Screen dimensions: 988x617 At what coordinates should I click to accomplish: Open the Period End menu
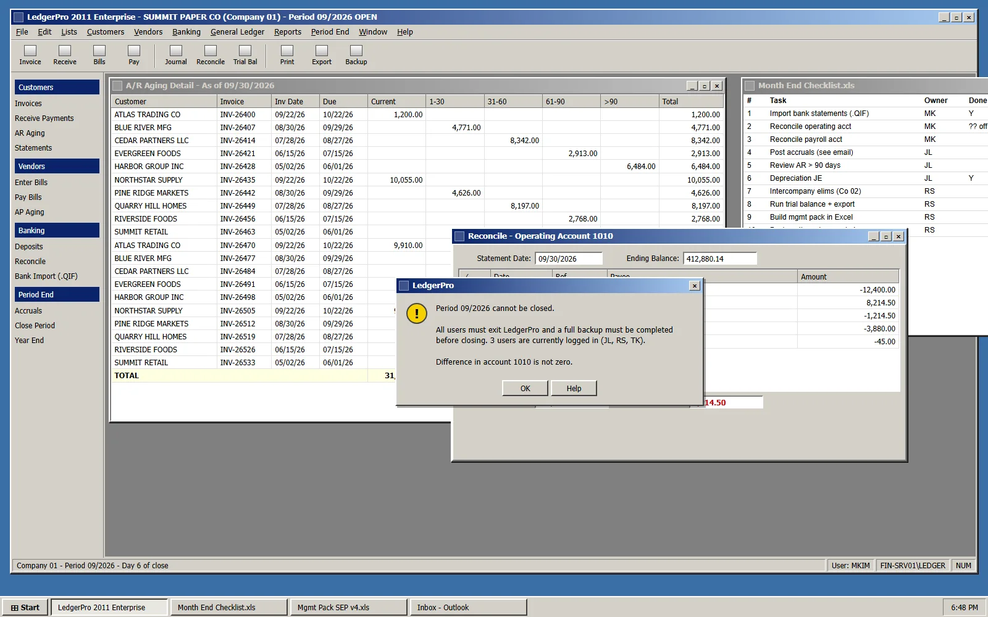pyautogui.click(x=330, y=32)
